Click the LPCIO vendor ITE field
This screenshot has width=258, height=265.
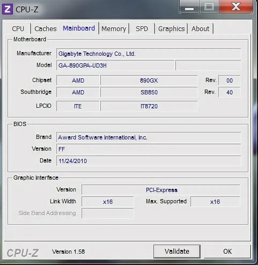(78, 106)
